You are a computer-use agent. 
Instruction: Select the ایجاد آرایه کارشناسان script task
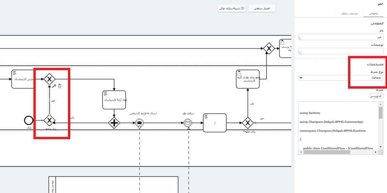[114, 100]
